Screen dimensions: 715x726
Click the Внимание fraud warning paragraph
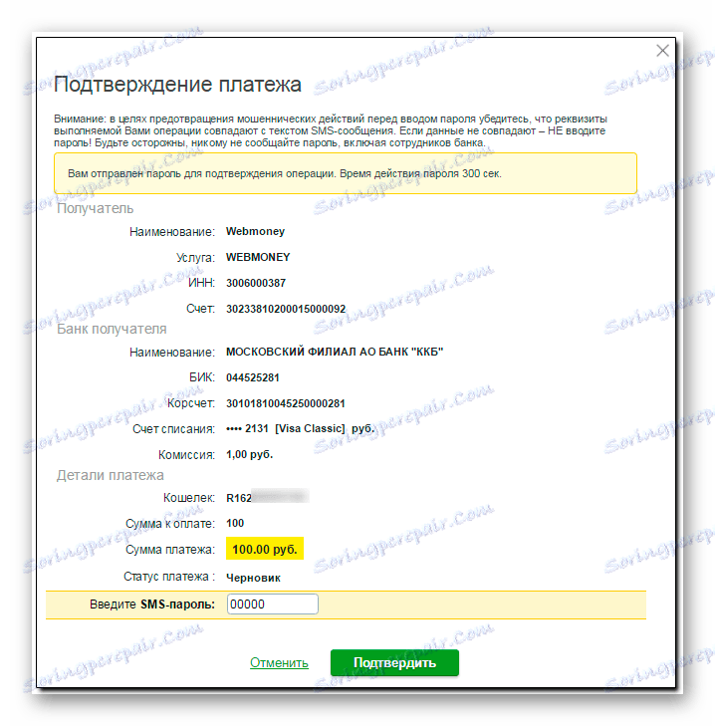tap(331, 130)
